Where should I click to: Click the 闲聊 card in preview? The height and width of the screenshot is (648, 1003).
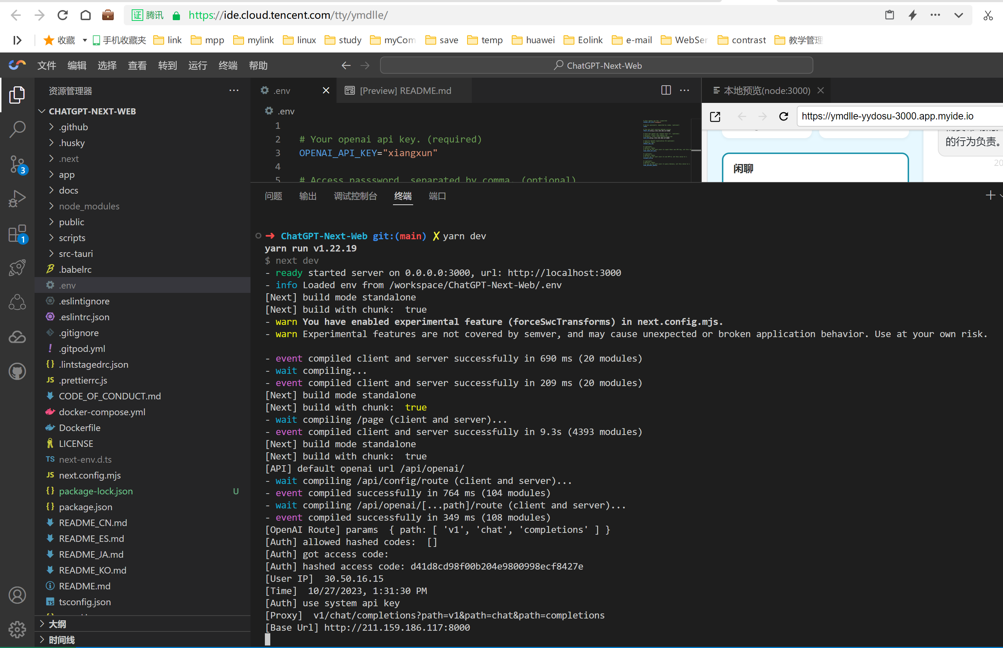(x=815, y=168)
